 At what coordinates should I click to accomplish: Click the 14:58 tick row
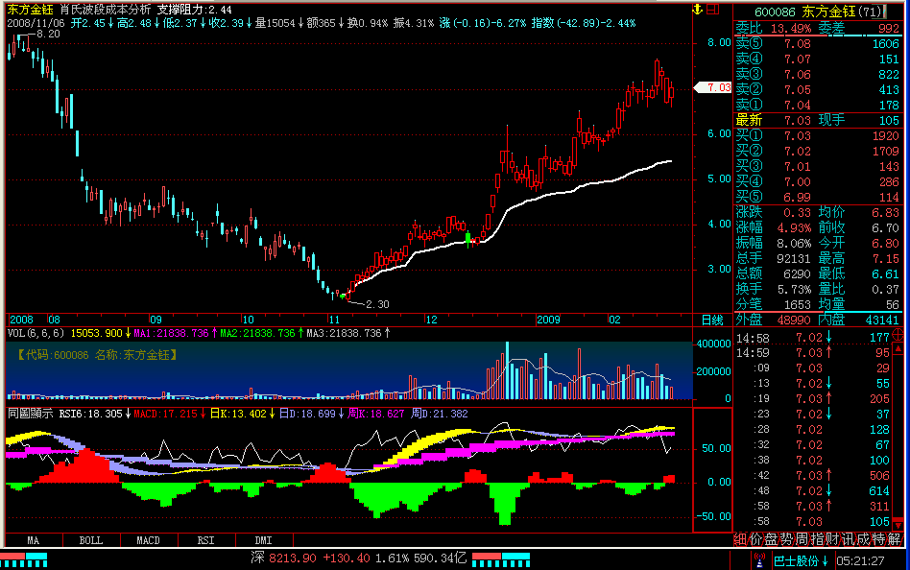pos(813,338)
